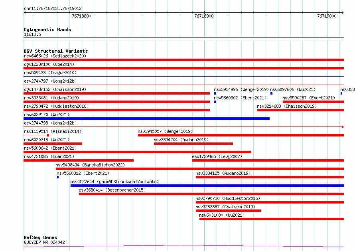Screen dimensions: 355x251
Task: Click nsv3945057 (Wenger2019) label
Action: pos(165,131)
